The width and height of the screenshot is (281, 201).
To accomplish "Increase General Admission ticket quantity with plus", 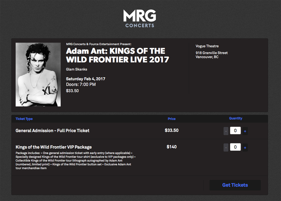I will pyautogui.click(x=245, y=132).
